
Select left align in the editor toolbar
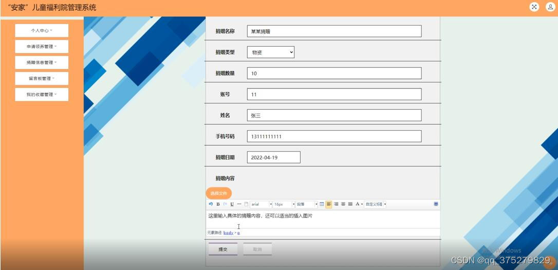[x=328, y=204]
